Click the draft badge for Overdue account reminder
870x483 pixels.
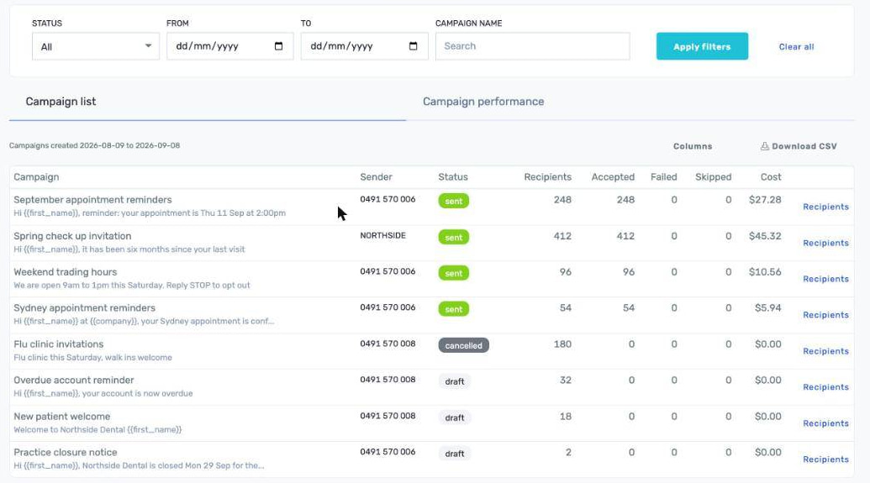[x=455, y=381]
